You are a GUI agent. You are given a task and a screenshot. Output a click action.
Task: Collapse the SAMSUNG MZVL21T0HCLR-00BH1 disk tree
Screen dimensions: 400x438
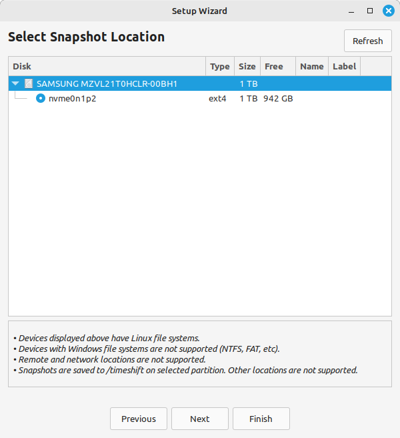coord(15,83)
